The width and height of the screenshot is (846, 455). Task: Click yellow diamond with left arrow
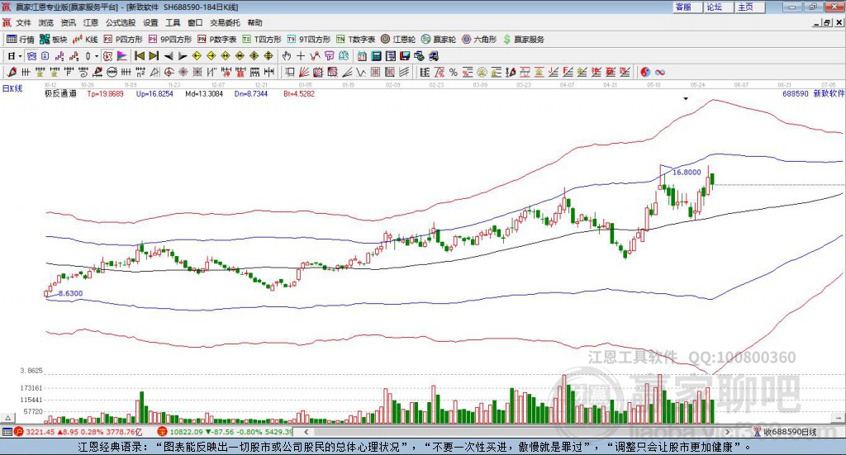click(x=197, y=56)
